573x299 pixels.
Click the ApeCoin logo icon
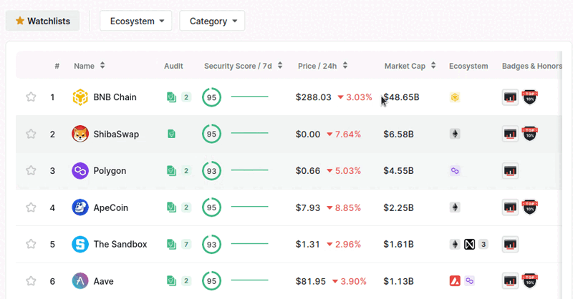(x=80, y=207)
